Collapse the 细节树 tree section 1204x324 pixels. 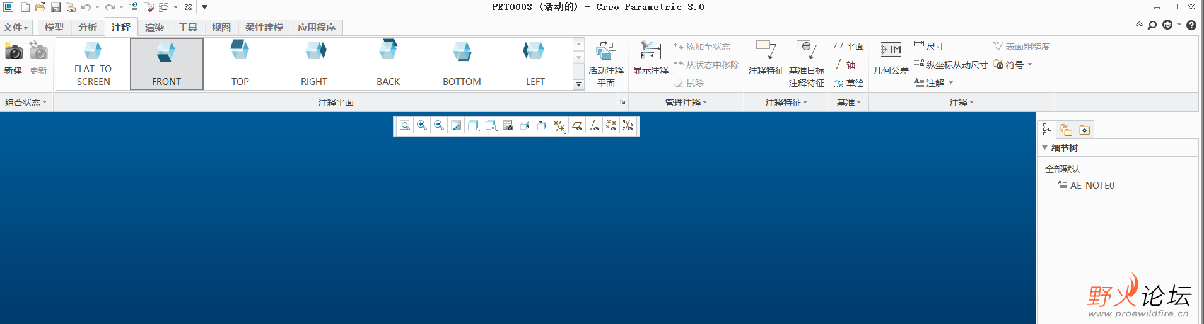(1044, 148)
